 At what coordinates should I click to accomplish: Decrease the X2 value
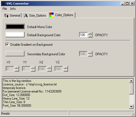(x=50, y=70)
